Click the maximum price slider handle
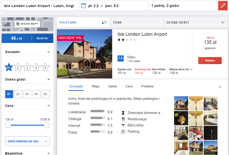Screen dimensions: 229x155 pos(47,125)
